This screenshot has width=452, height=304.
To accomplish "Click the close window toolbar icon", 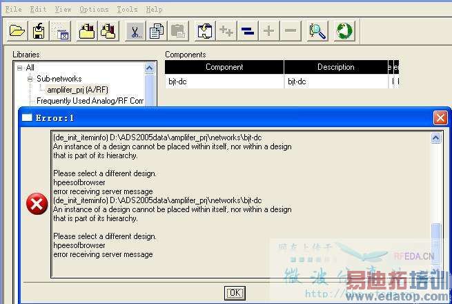I will [x=61, y=30].
